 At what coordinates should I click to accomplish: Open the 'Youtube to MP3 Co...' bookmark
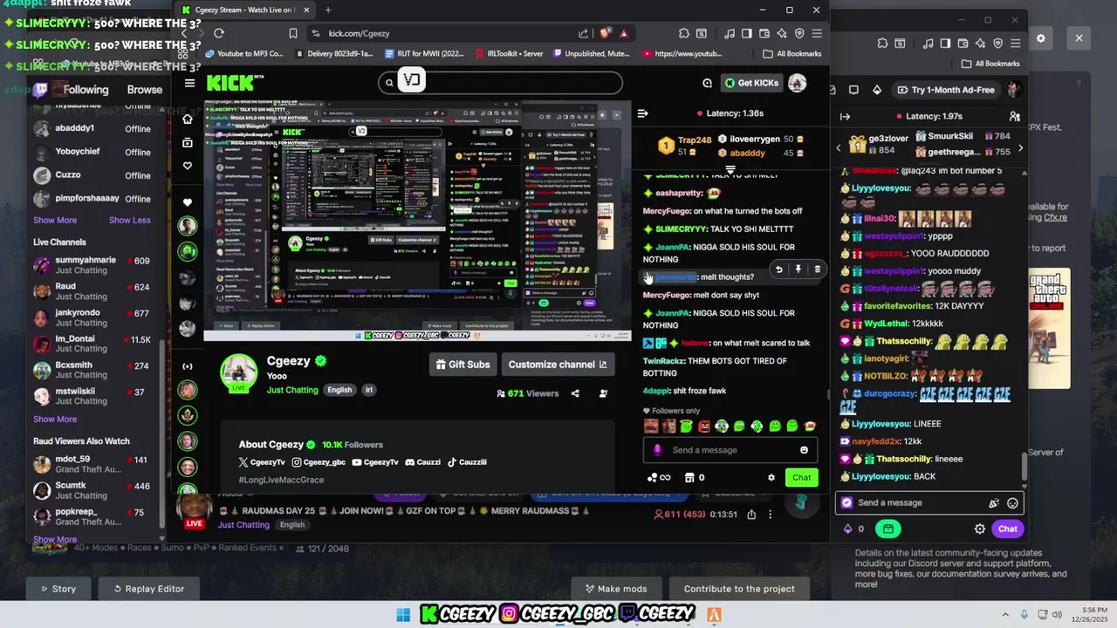pos(244,53)
